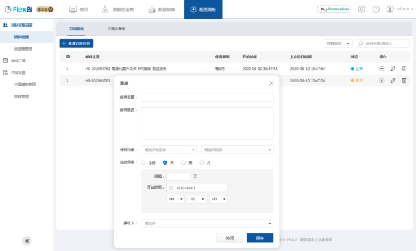Open 主题模板管理 in the sidebar
Image resolution: width=416 pixels, height=251 pixels.
(25, 84)
